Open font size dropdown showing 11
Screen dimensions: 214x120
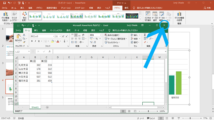60,36
